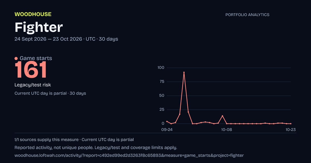Click the chart peak data point near 92

pos(184,72)
